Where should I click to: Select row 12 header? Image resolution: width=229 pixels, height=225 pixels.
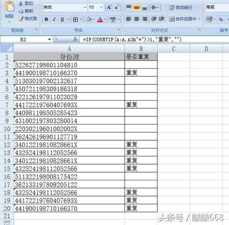6,145
